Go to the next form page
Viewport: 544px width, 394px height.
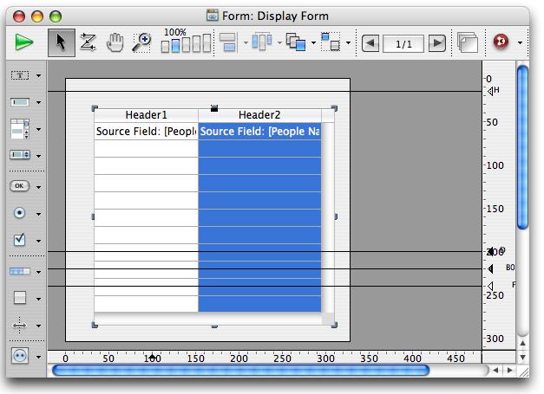[437, 42]
